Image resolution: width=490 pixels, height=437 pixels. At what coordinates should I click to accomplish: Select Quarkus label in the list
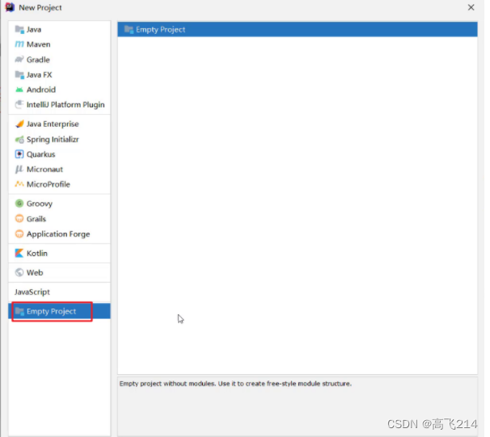click(x=41, y=154)
